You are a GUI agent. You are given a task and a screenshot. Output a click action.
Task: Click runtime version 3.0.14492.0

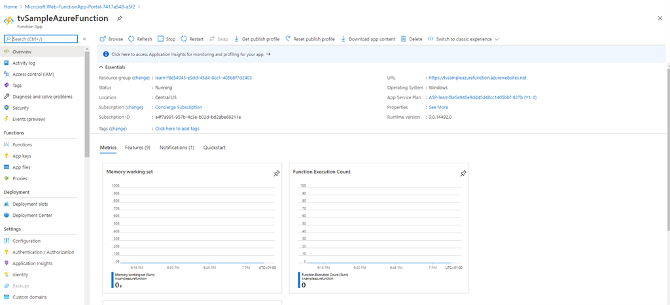pos(440,117)
